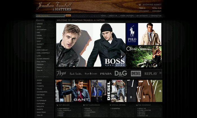Select Sale Items in the Categories sidebar

coord(41,112)
